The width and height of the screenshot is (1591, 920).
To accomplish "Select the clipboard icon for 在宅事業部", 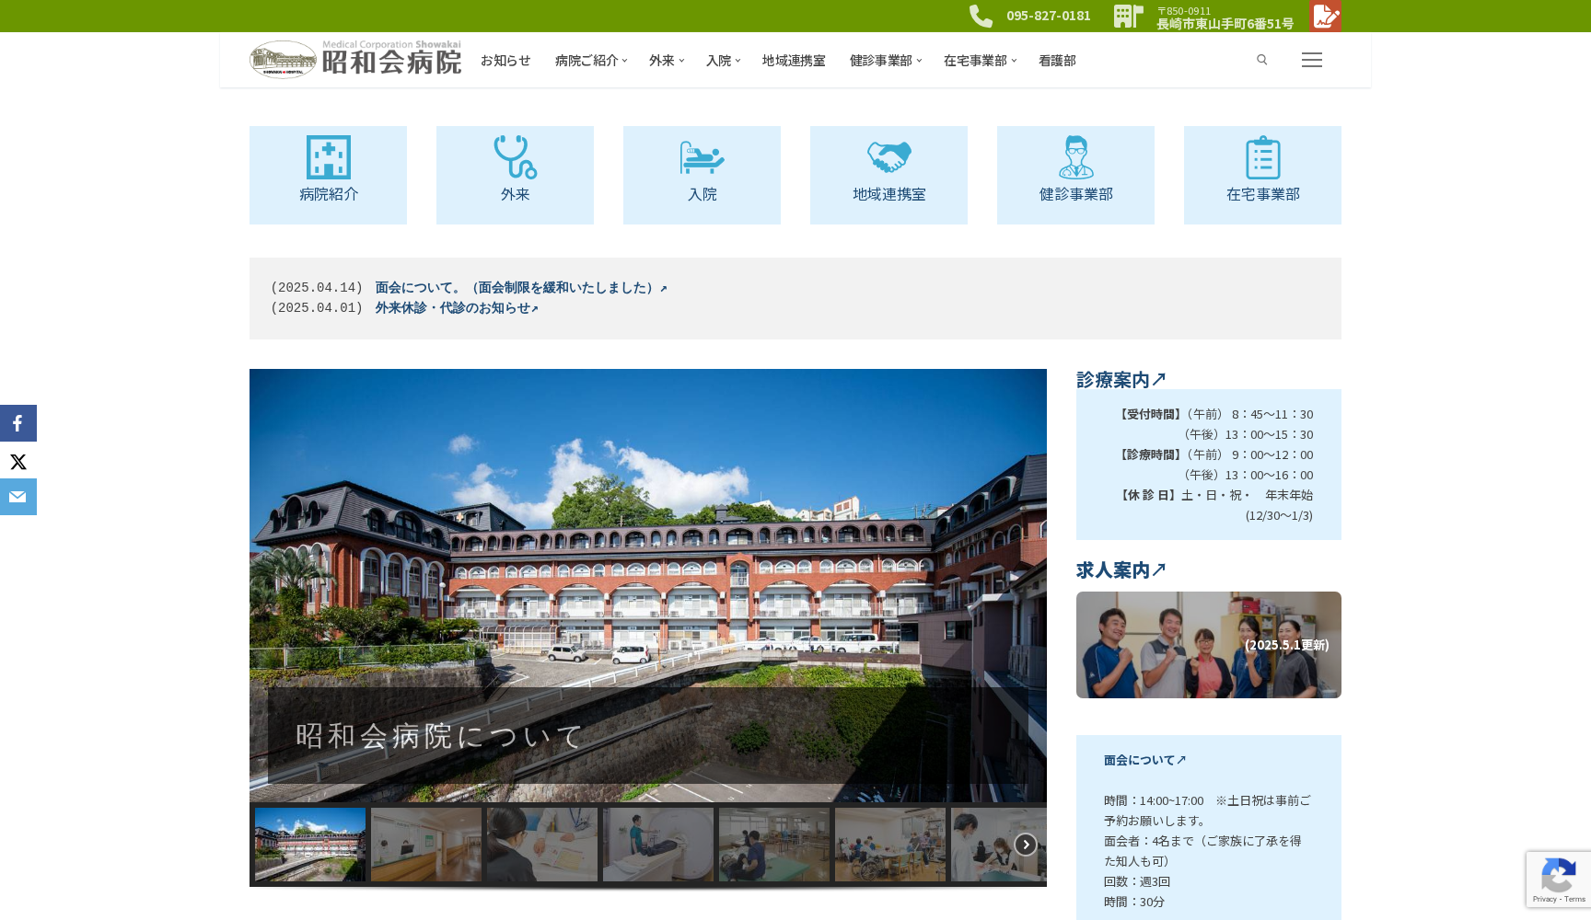I will coord(1262,157).
